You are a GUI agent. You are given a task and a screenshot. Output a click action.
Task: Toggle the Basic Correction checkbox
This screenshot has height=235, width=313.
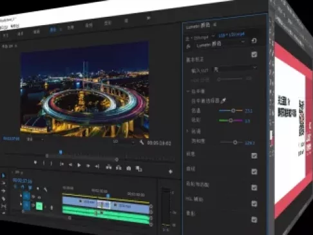point(254,54)
